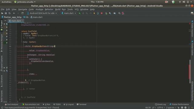Open the Event Log panel
The height and width of the screenshot is (109, 194).
click(160, 104)
